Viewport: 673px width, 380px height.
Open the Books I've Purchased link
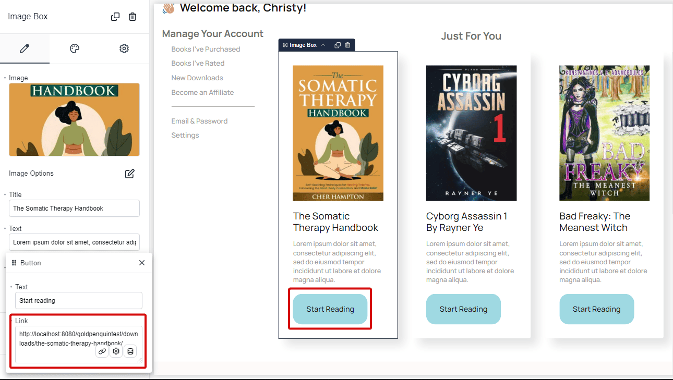coord(206,49)
